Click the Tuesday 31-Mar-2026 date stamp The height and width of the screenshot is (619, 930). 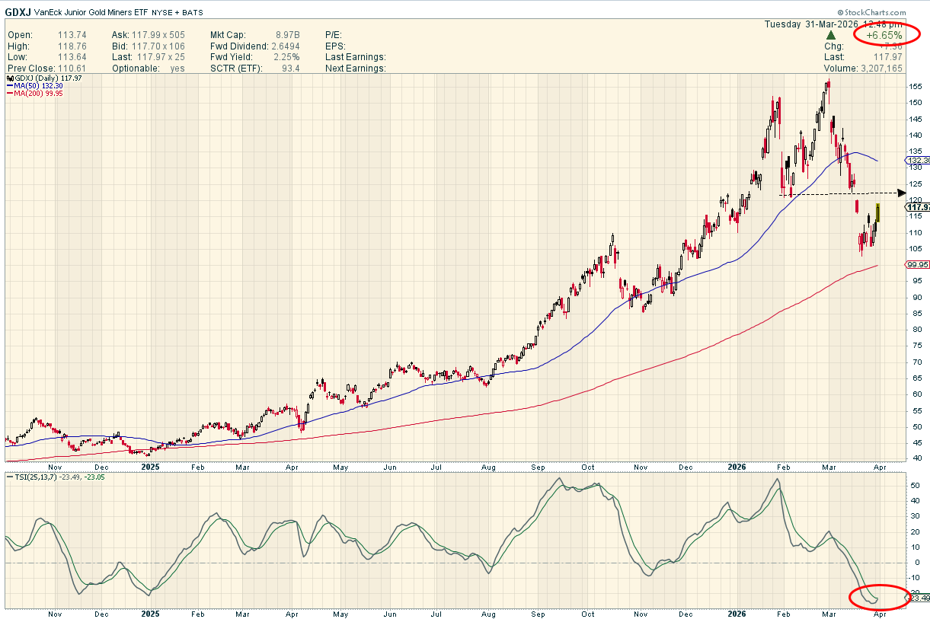(x=814, y=24)
